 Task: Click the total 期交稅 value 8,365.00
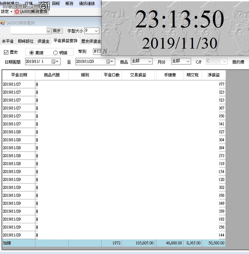[193, 243]
